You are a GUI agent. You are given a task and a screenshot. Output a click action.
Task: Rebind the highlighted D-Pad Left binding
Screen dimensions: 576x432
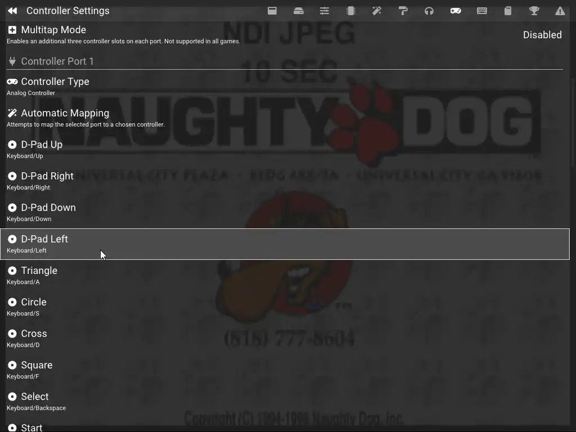285,244
